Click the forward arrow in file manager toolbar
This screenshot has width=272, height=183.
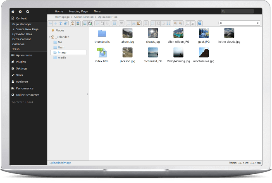click(55, 23)
